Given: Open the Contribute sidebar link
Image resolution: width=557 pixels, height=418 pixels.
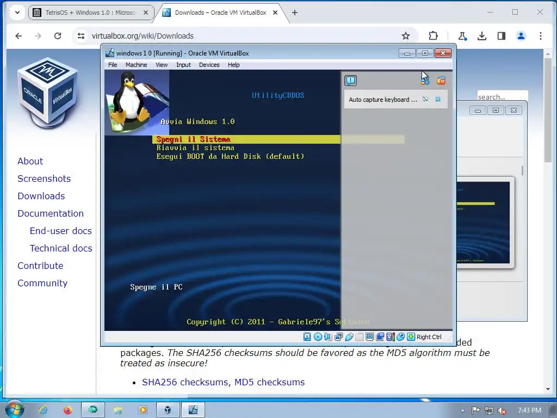Looking at the screenshot, I should (40, 266).
